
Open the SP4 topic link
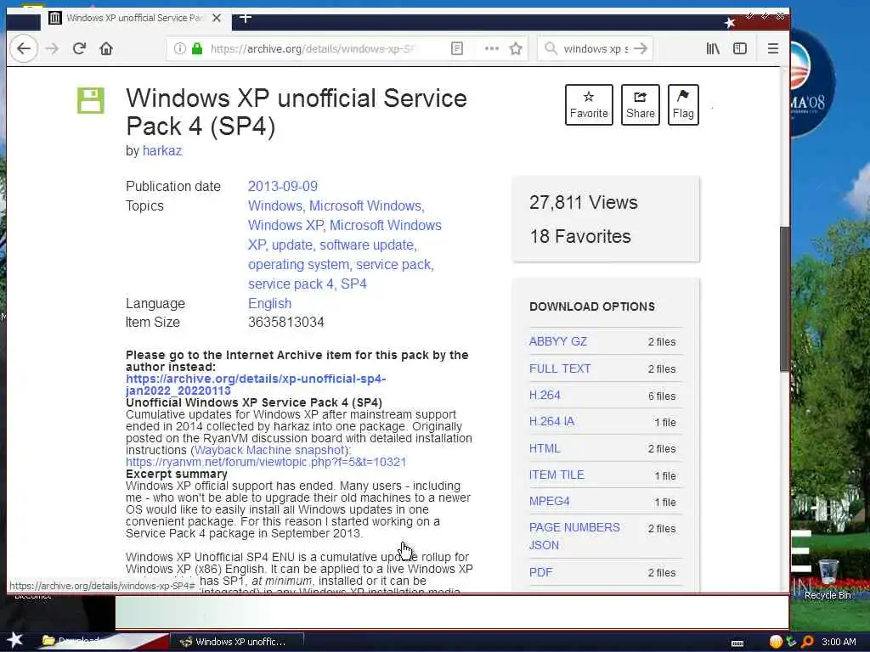tap(353, 284)
